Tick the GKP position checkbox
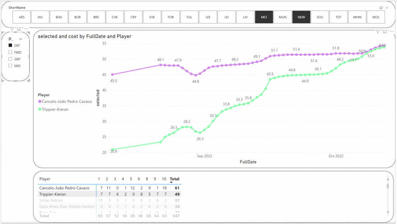397x224 pixels. (10, 59)
